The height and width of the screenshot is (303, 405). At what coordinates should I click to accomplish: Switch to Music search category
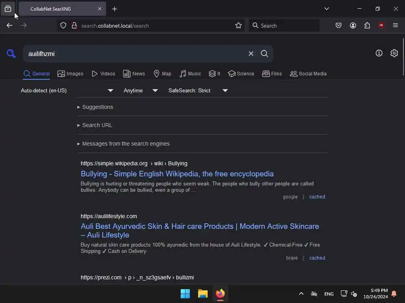pos(190,74)
